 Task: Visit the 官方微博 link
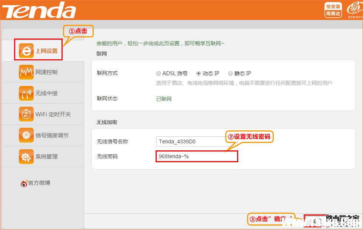click(x=39, y=183)
